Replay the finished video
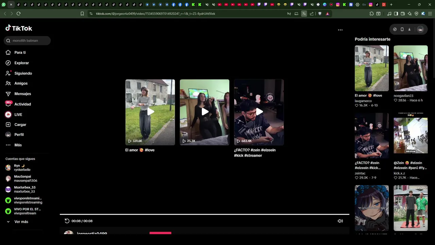The image size is (435, 245). 67,221
